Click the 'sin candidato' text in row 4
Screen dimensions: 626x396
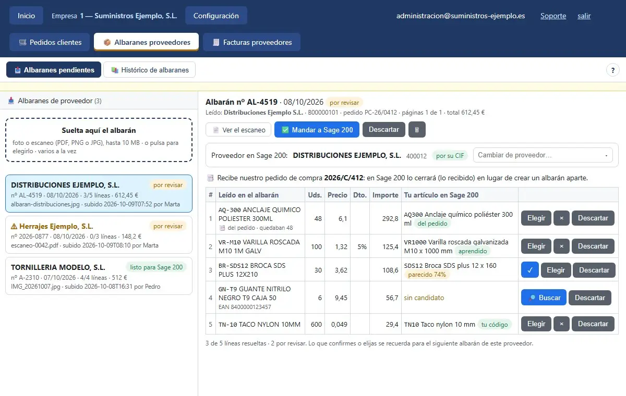[424, 298]
